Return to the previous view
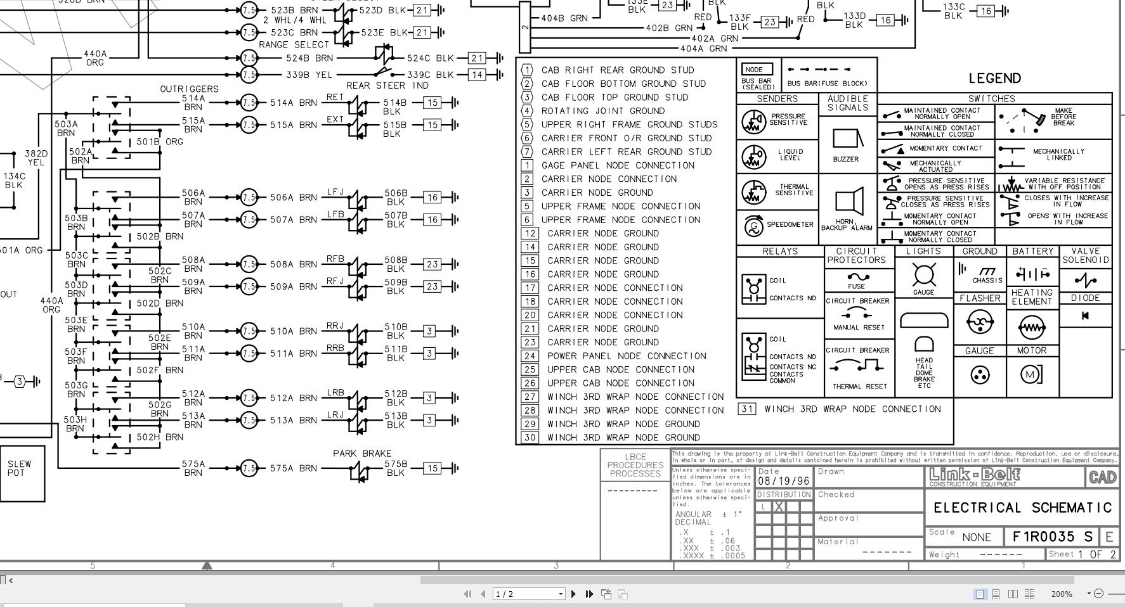The height and width of the screenshot is (607, 1125). pos(606,594)
